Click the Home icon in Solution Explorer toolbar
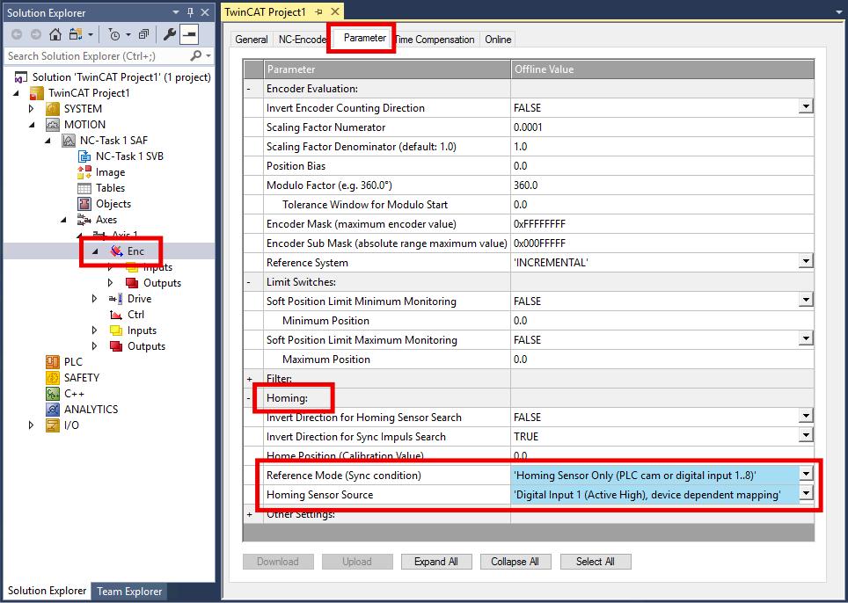The image size is (848, 603). point(55,34)
